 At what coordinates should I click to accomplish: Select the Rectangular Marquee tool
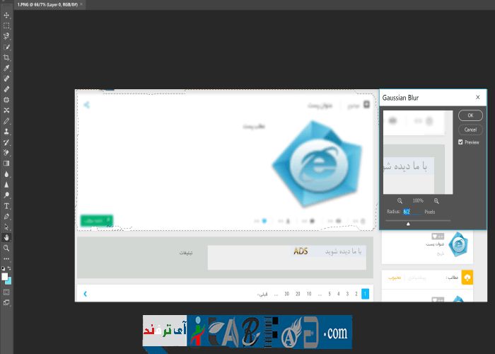[x=6, y=25]
